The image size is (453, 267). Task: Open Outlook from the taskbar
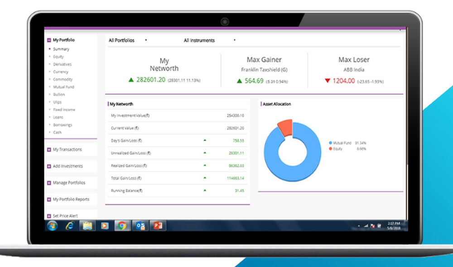pos(140,225)
